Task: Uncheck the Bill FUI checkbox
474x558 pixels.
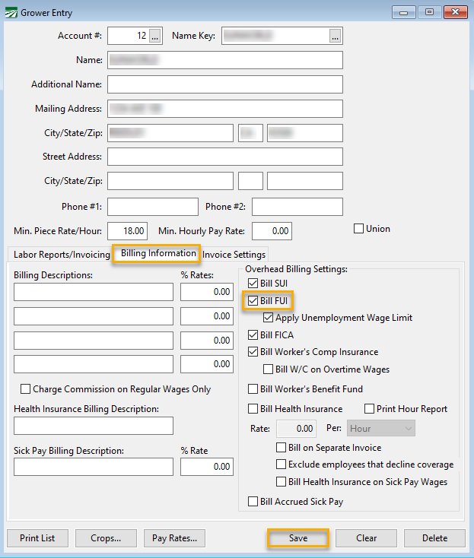Action: point(253,300)
